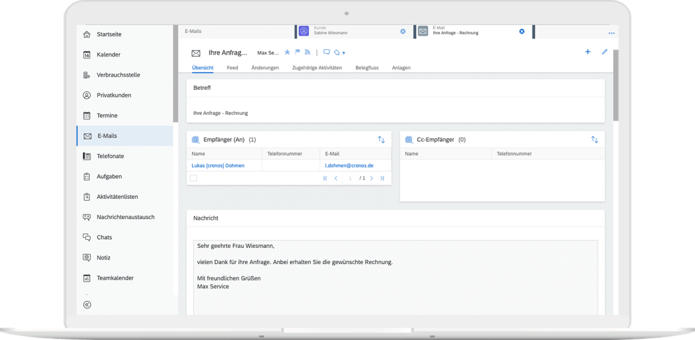Viewport: 695px width, 340px height.
Task: Open the Zugehörige Aktivitäten tab
Action: tap(317, 68)
